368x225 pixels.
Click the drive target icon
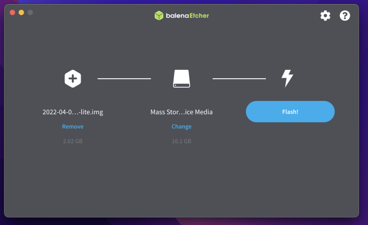(182, 79)
